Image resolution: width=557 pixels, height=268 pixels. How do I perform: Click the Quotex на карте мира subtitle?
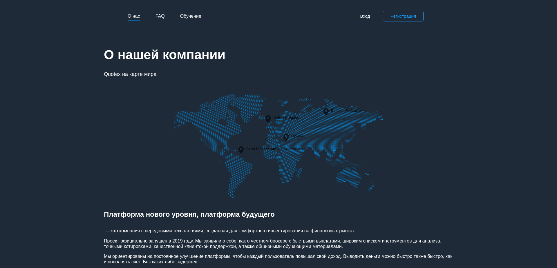click(x=130, y=74)
